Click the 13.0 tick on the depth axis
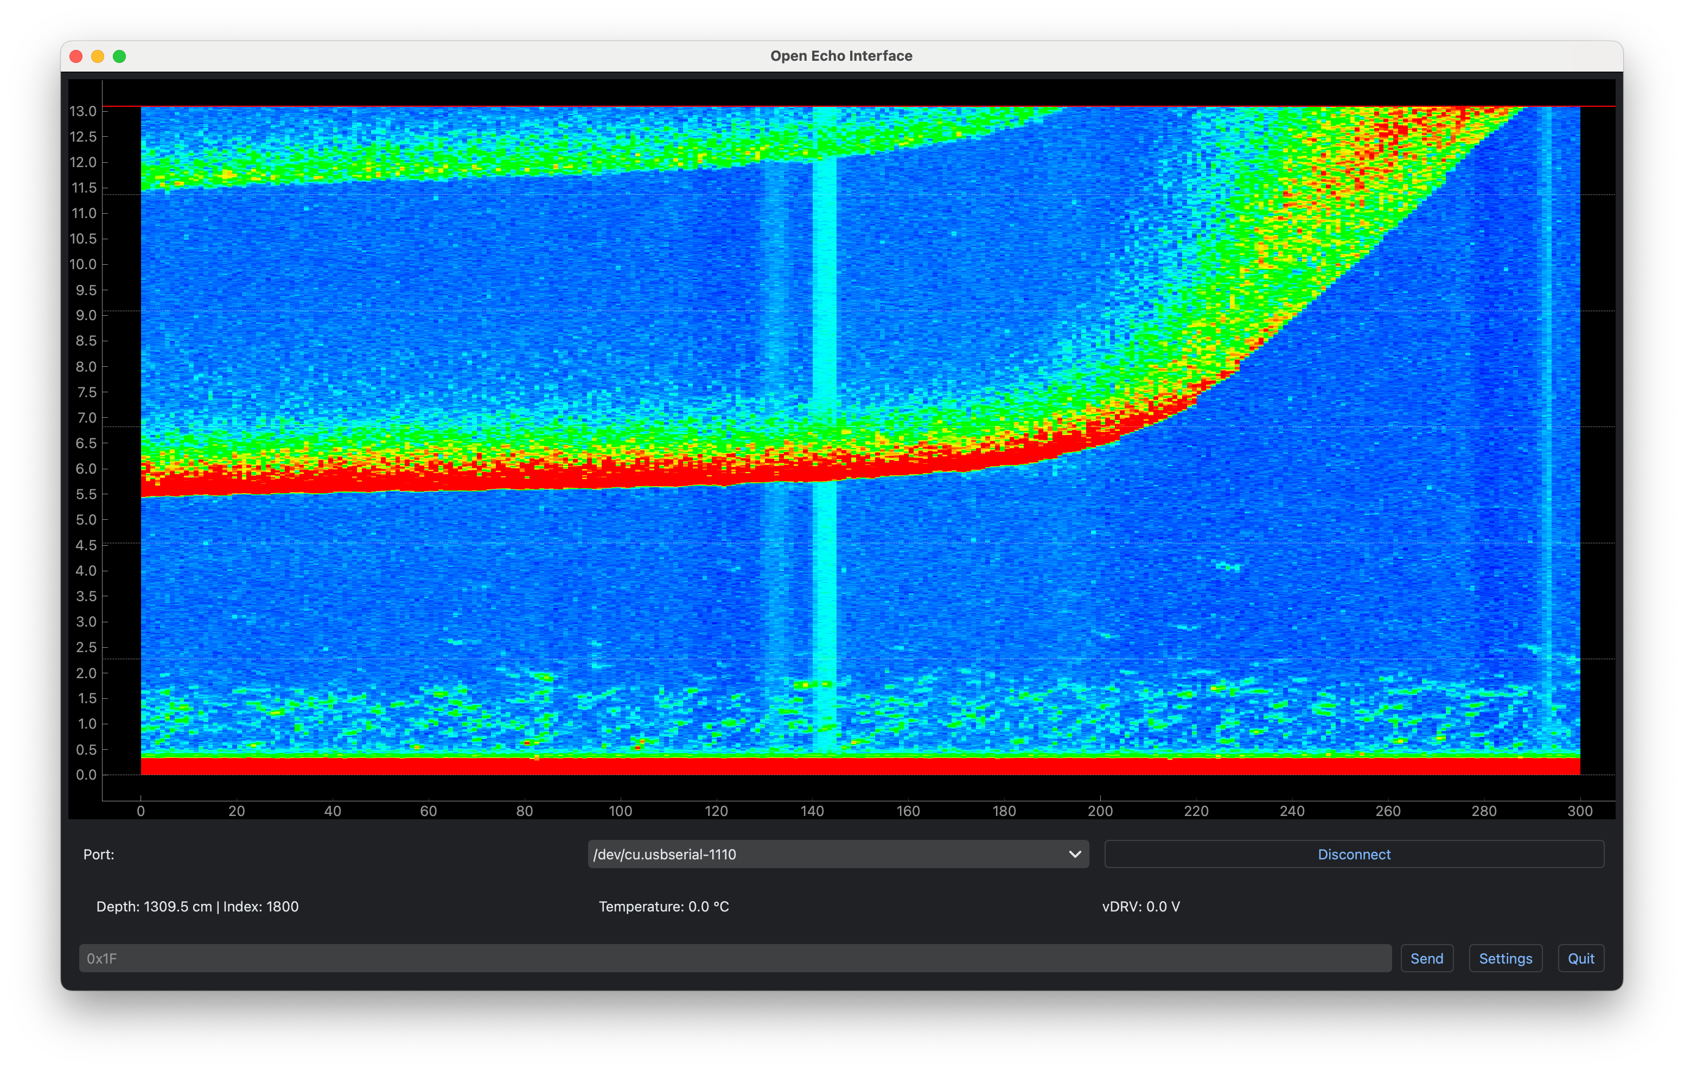The width and height of the screenshot is (1684, 1071). coord(83,111)
